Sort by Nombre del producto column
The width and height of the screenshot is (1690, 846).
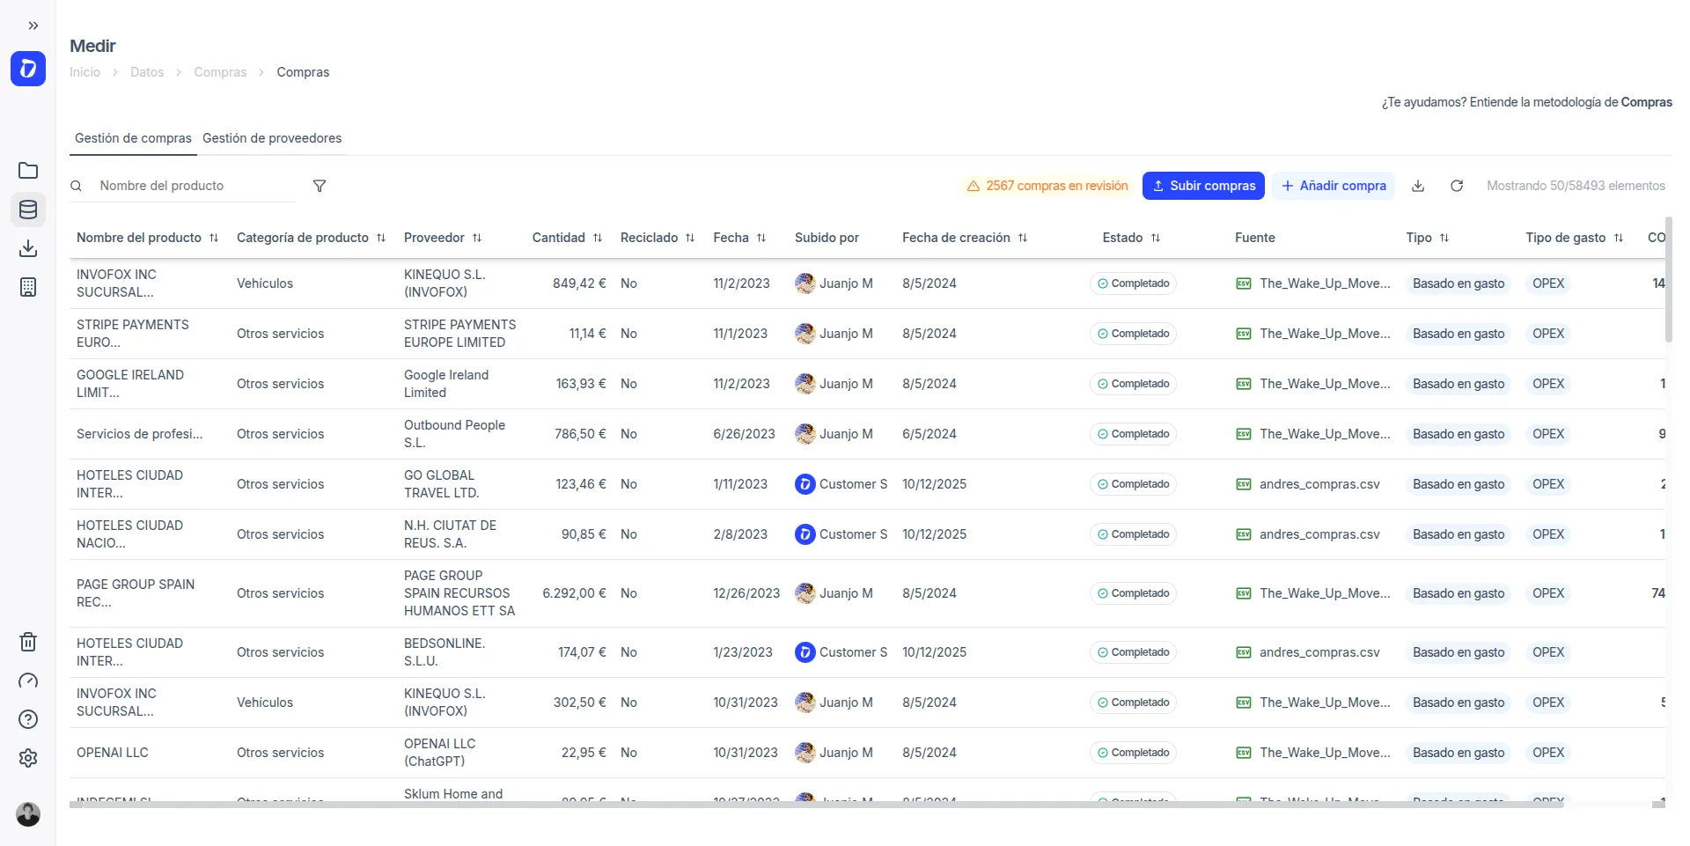(x=213, y=238)
